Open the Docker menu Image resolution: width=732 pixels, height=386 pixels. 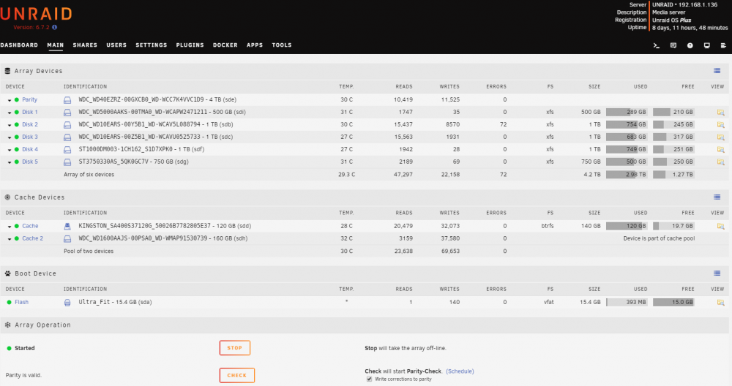[225, 45]
